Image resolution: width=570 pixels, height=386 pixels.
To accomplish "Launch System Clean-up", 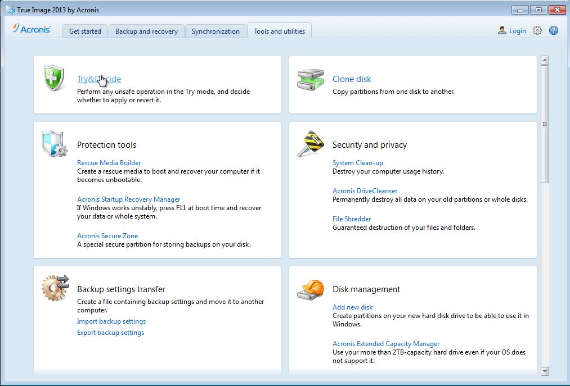I will tap(358, 163).
